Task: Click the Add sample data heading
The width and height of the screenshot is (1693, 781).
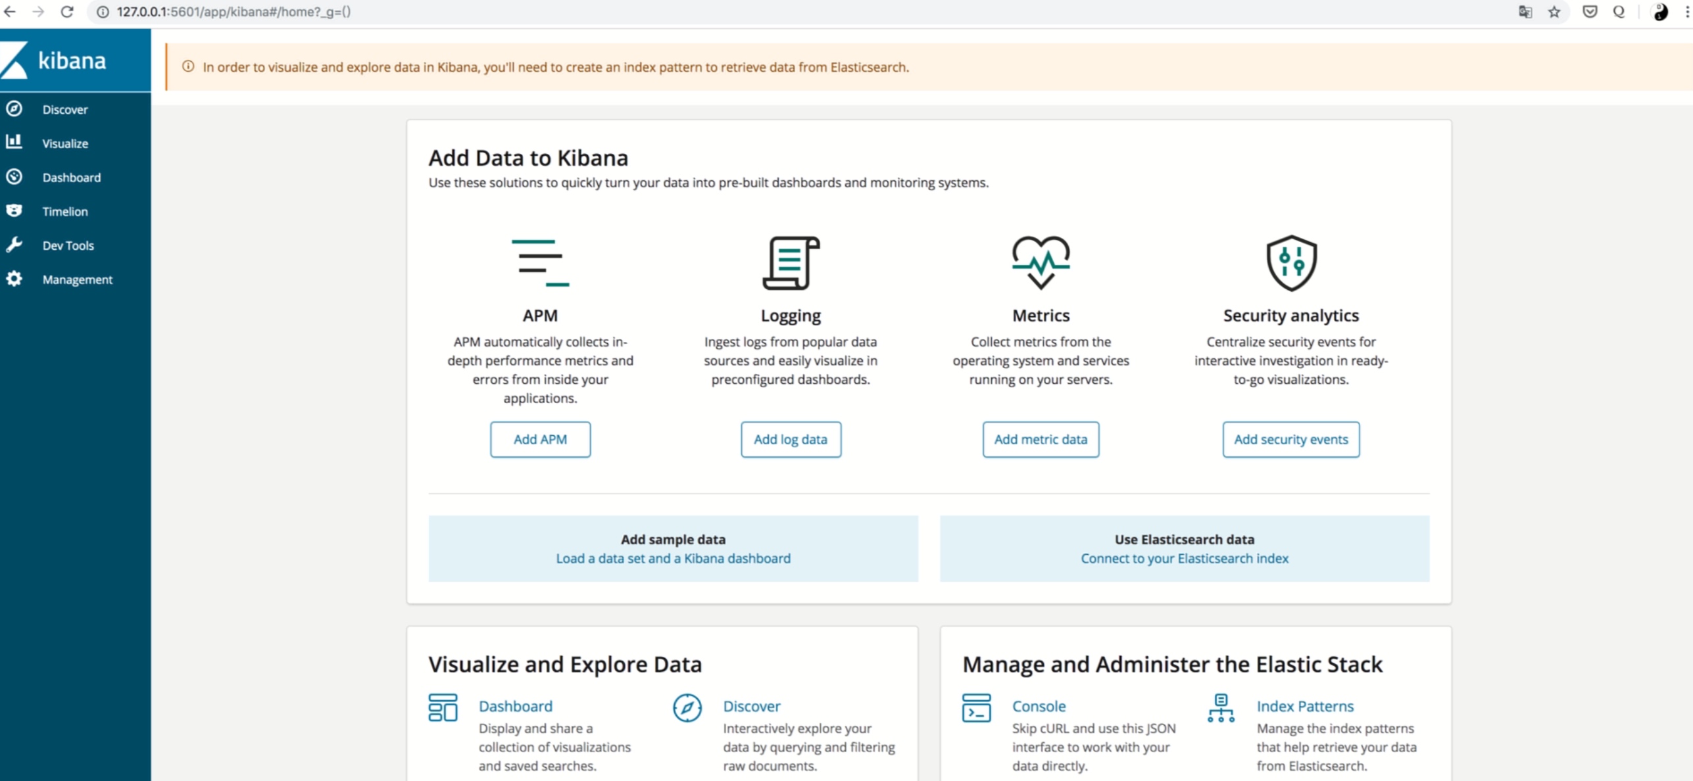Action: pos(673,539)
